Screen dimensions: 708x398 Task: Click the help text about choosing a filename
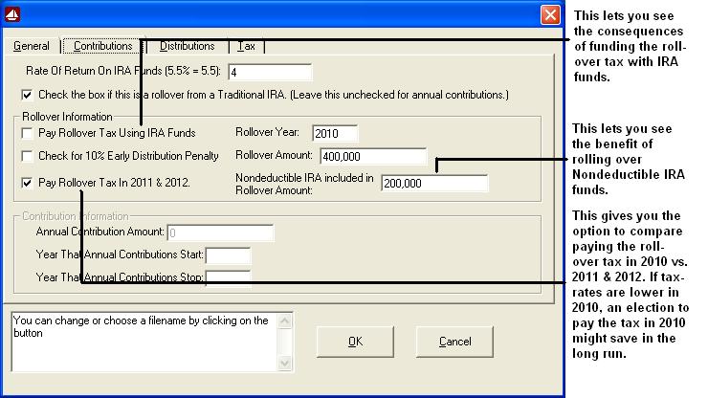coord(141,326)
